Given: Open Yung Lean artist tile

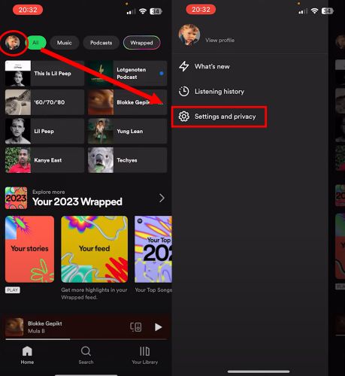Looking at the screenshot, I should 127,131.
